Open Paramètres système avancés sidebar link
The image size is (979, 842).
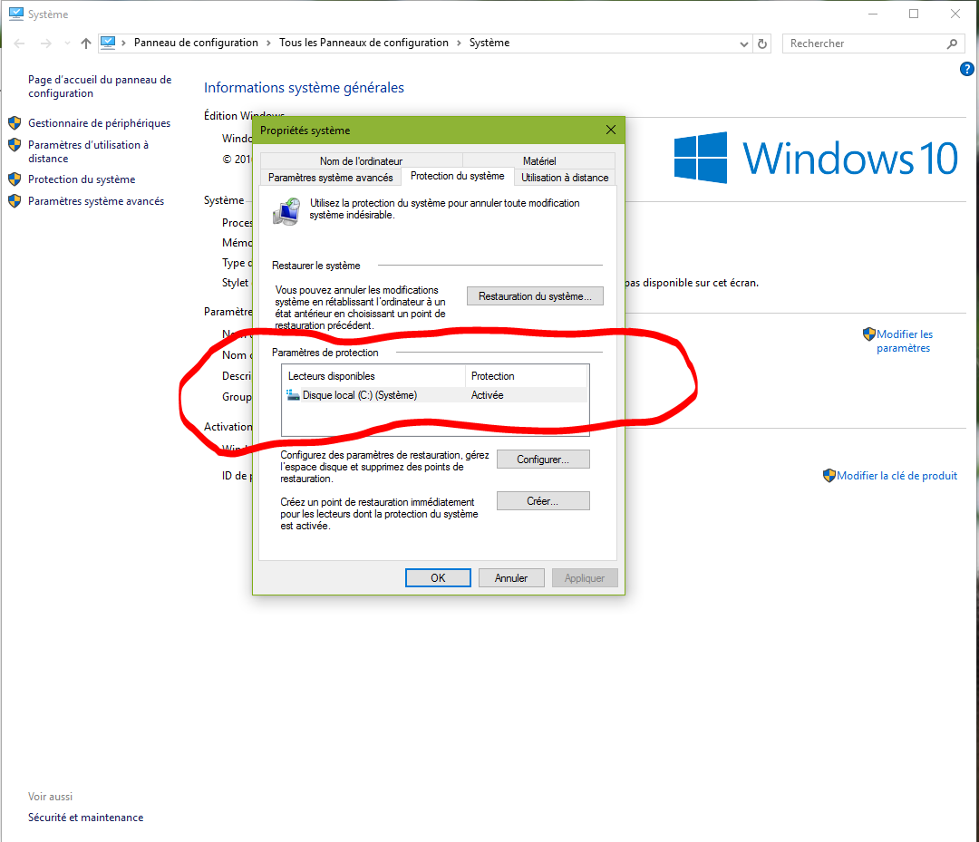pos(96,201)
